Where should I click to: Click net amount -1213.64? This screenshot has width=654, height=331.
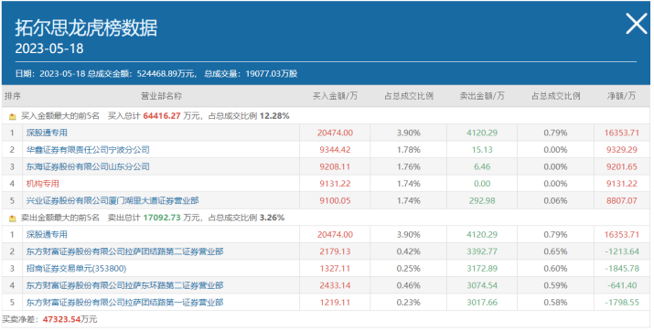[622, 251]
